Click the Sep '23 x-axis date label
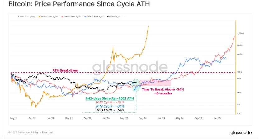 pyautogui.click(x=143, y=119)
